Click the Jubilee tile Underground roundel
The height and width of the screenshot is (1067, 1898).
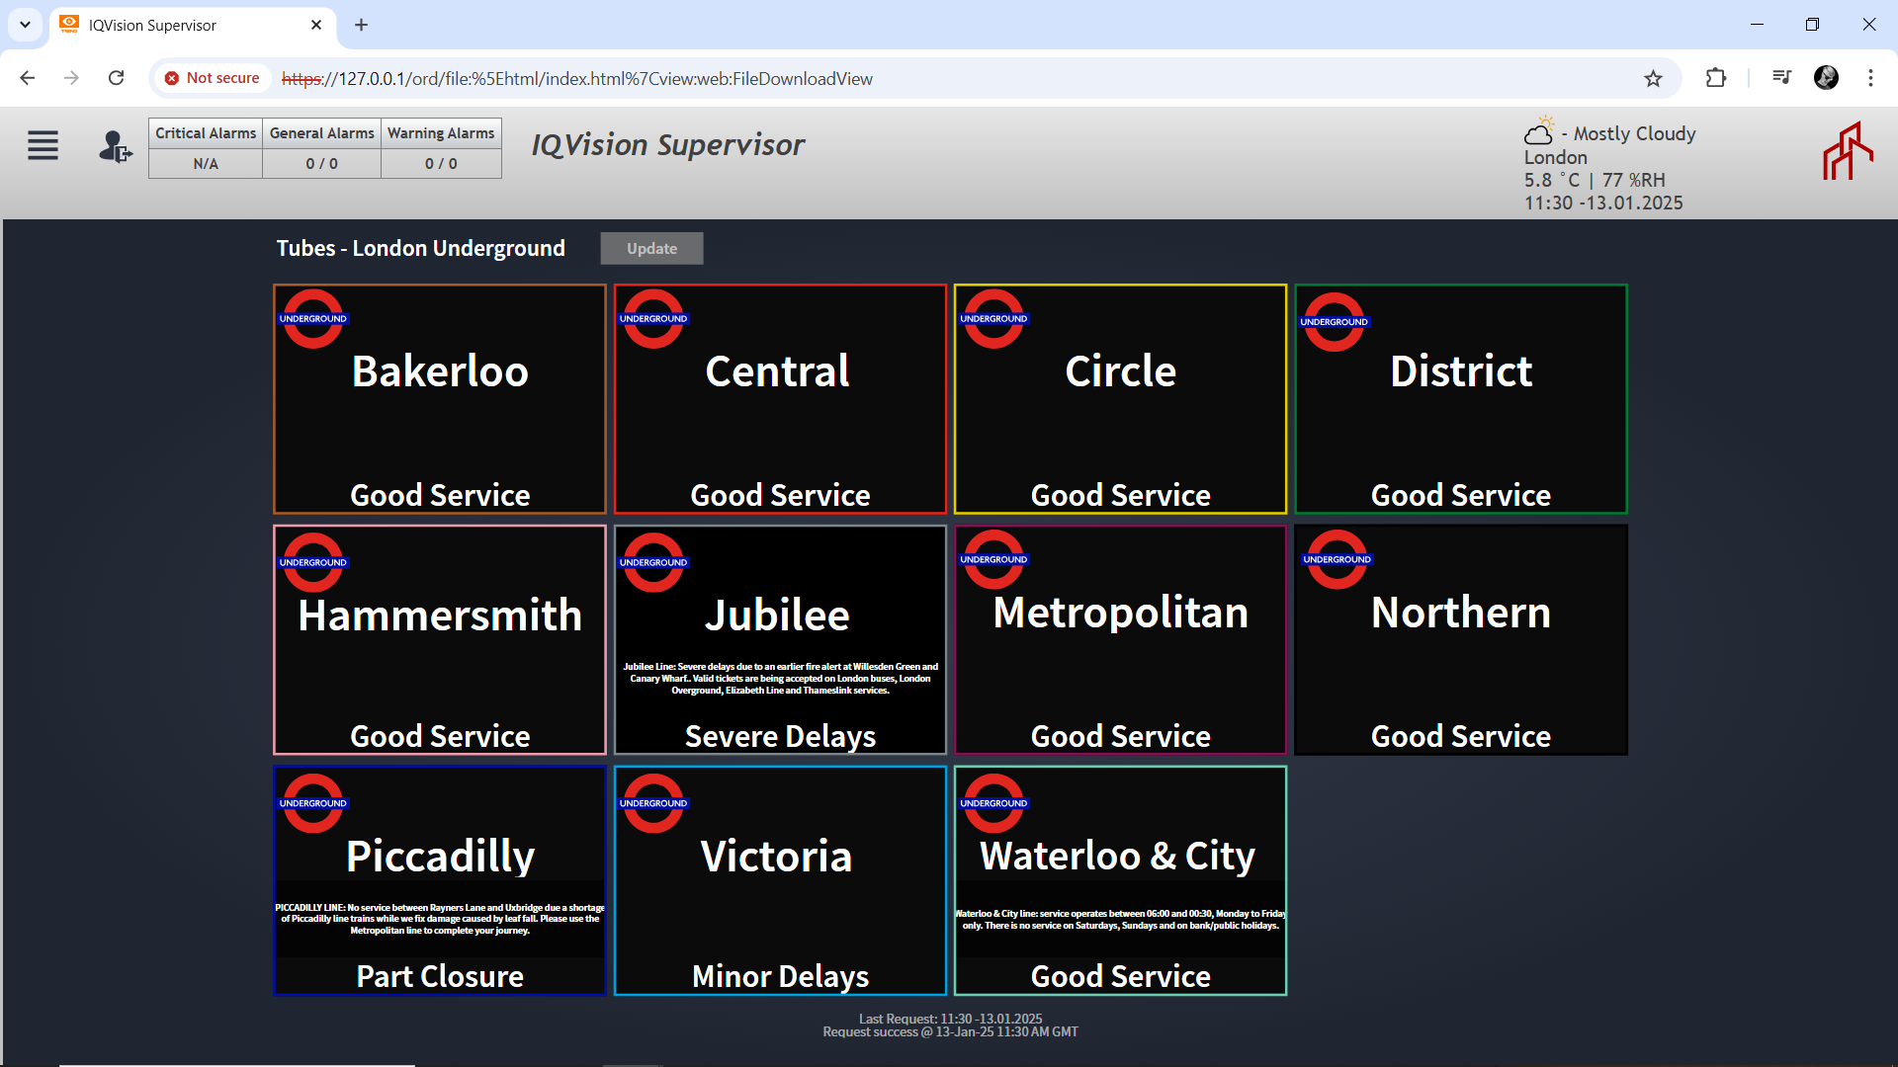coord(652,562)
